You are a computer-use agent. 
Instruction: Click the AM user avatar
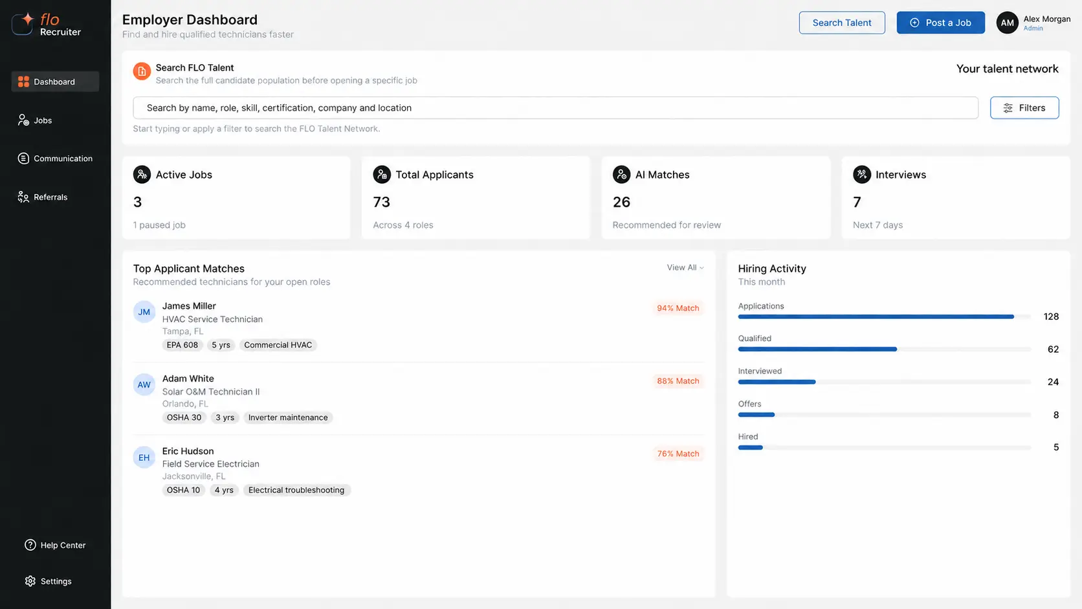click(x=1008, y=23)
